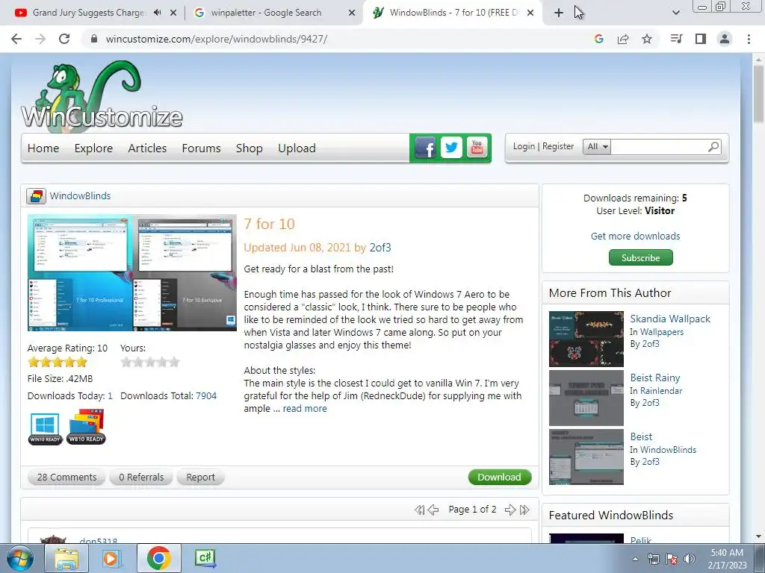Open the Upload menu item
Image resolution: width=765 pixels, height=573 pixels.
[x=297, y=148]
